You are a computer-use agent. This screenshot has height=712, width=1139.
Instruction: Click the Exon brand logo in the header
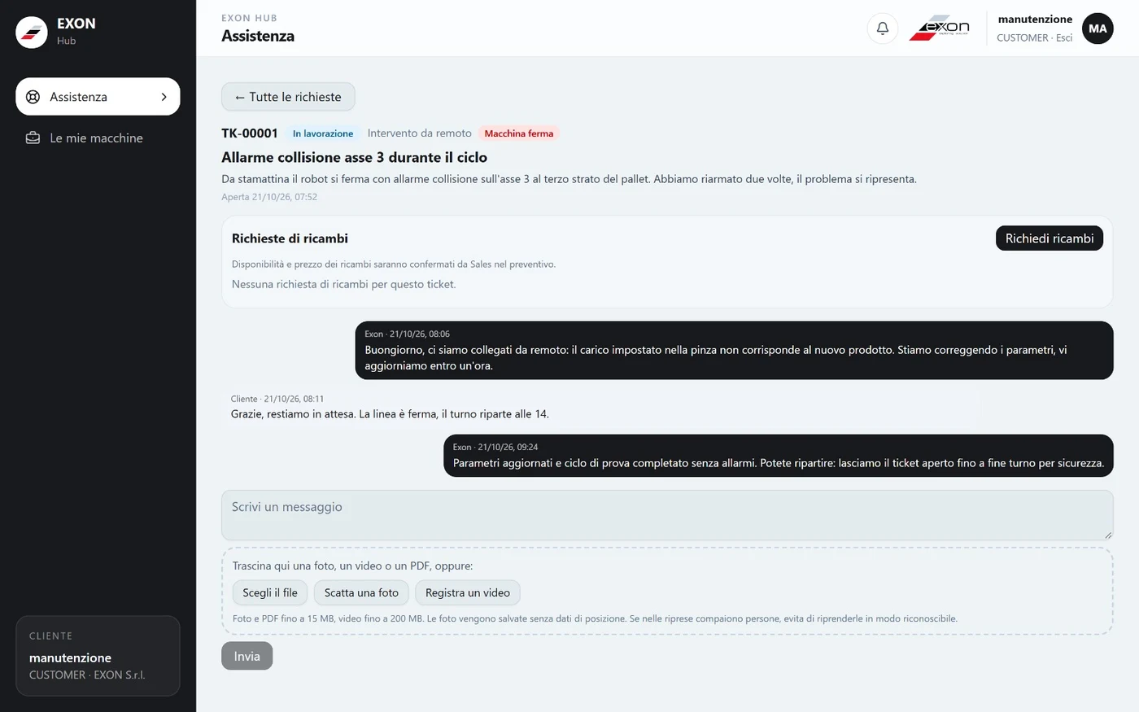pos(939,28)
